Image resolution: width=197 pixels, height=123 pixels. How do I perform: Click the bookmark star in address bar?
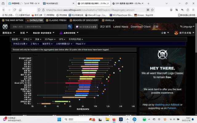click(153, 10)
